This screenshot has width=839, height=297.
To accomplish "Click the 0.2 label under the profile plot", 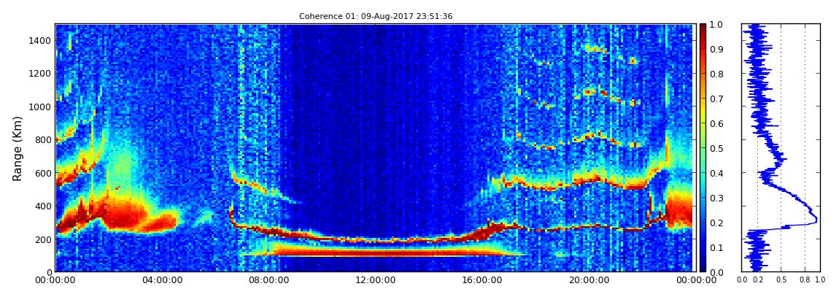I will pos(757,280).
